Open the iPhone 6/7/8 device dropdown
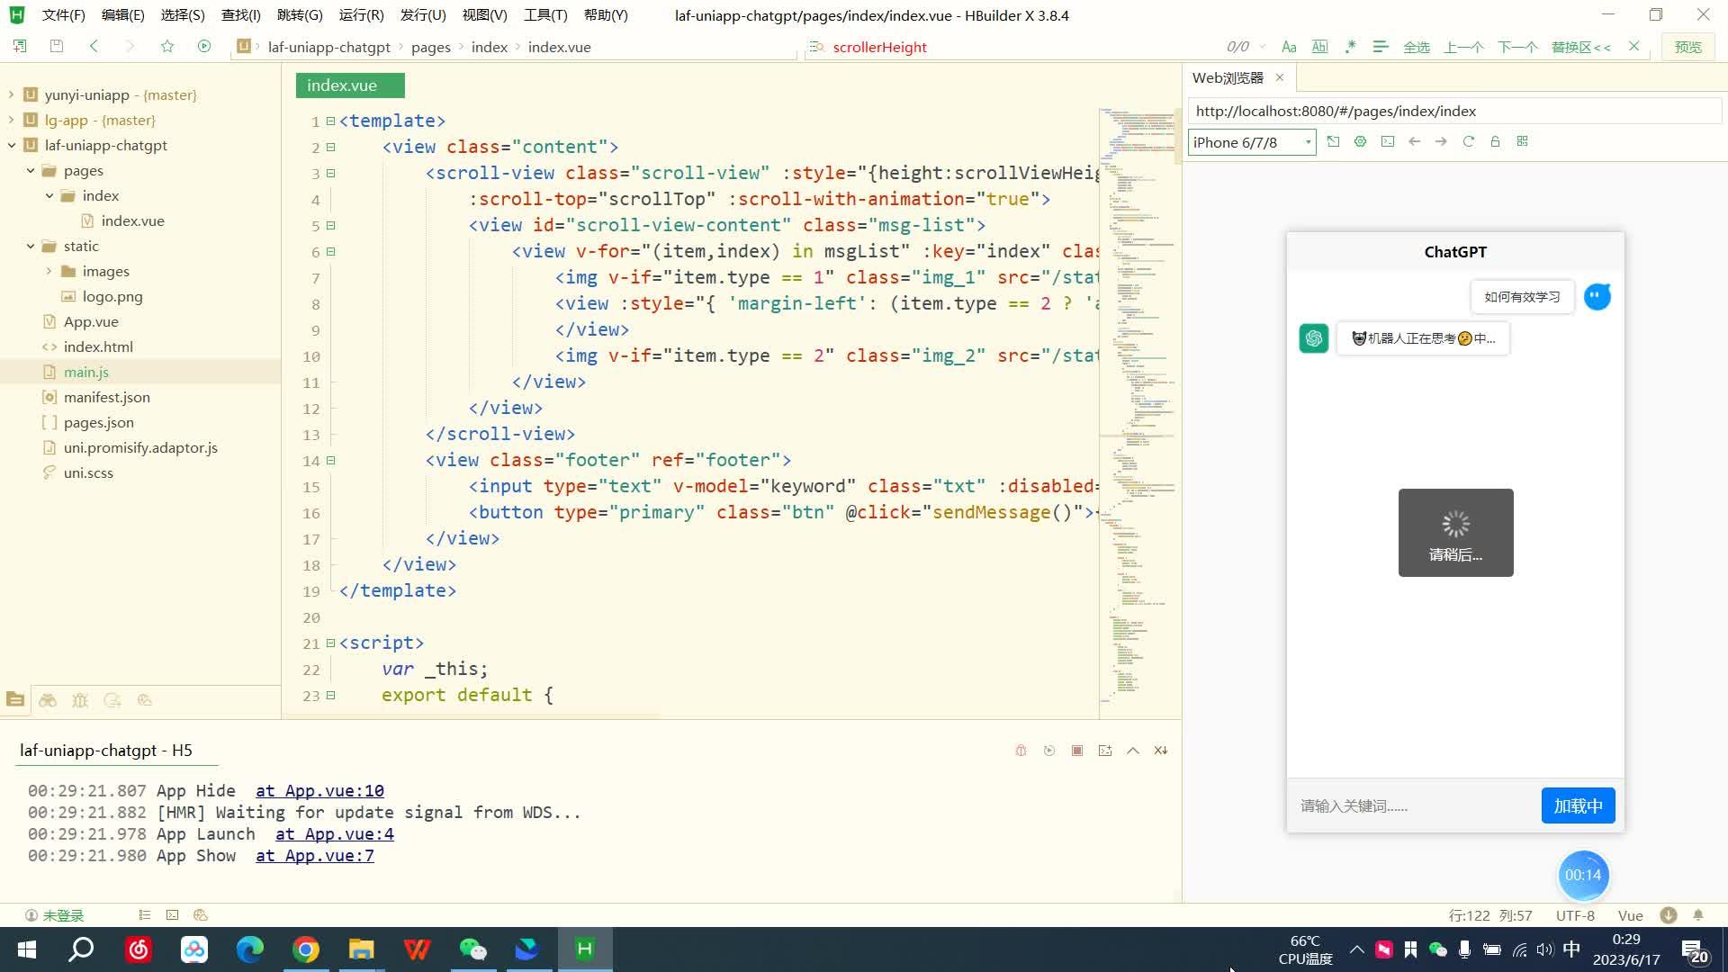Viewport: 1728px width, 972px height. tap(1251, 142)
